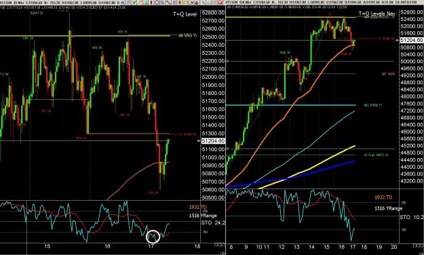Click the cyan horizontal level line on right chart
424x255 pixels.
click(290, 105)
